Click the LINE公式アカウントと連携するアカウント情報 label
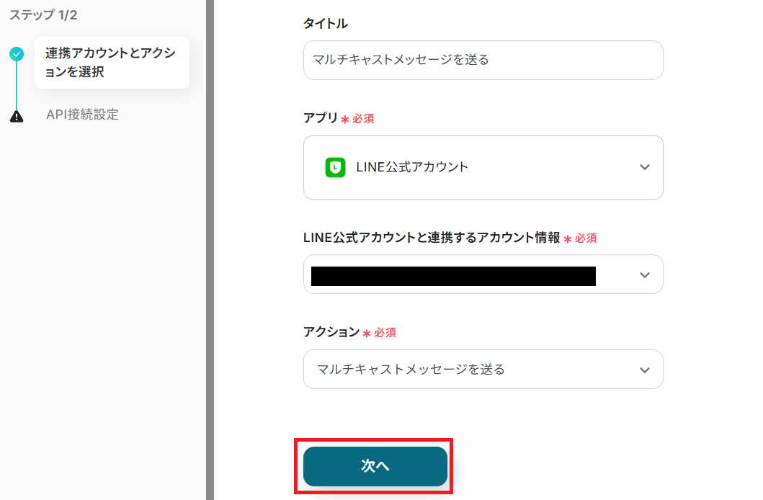 coord(432,238)
